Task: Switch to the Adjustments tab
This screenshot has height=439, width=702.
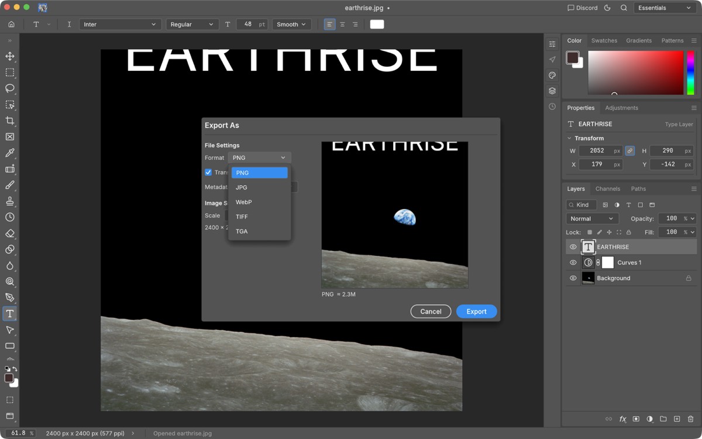Action: click(x=621, y=108)
